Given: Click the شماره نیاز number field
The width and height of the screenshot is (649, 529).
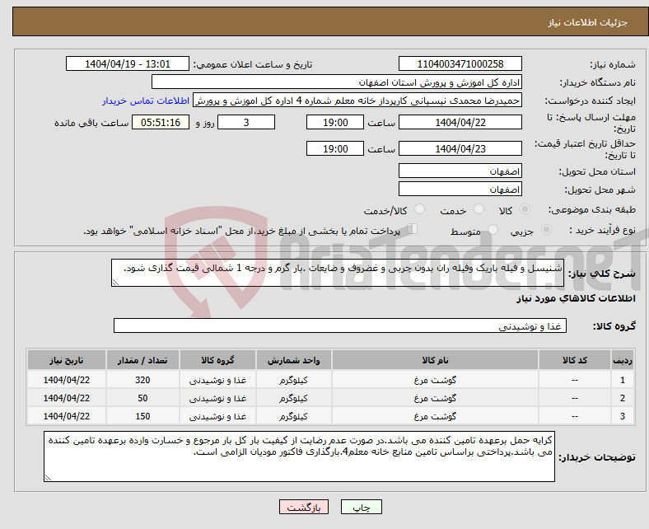Looking at the screenshot, I should 460,63.
